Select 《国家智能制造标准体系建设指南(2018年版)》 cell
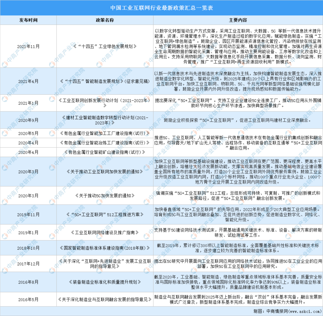This screenshot has width=323, height=316. (x=105, y=248)
